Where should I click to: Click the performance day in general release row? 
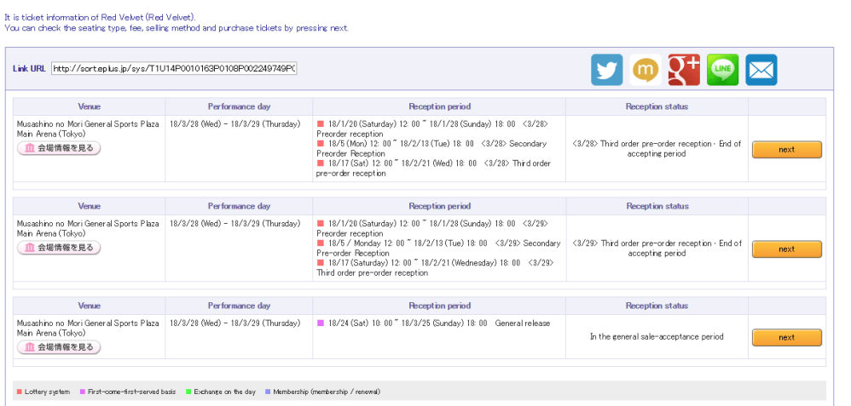point(235,323)
